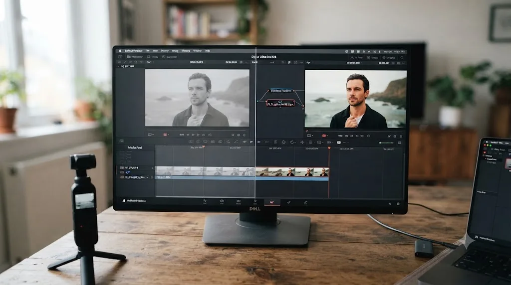Select the blue-topped node in node graph
The height and width of the screenshot is (285, 511).
(x=281, y=91)
